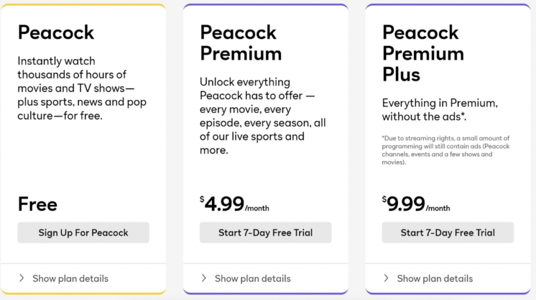The height and width of the screenshot is (300, 536).
Task: Click the $4.99 price text
Action: tap(224, 204)
